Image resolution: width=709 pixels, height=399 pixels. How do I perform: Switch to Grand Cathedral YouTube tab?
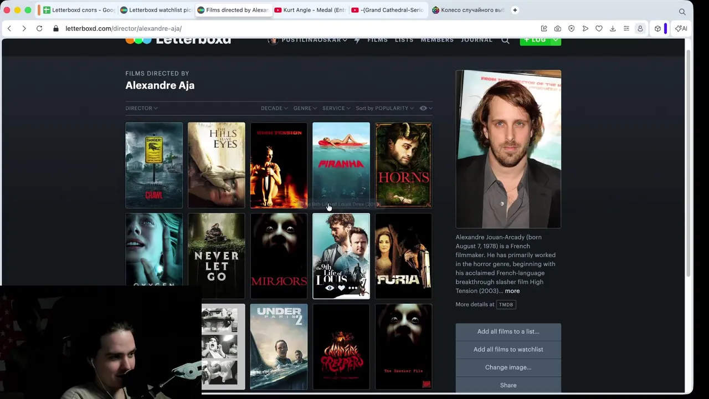387,10
